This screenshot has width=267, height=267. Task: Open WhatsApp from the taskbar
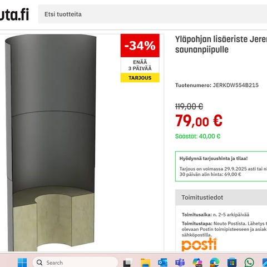click(x=249, y=263)
